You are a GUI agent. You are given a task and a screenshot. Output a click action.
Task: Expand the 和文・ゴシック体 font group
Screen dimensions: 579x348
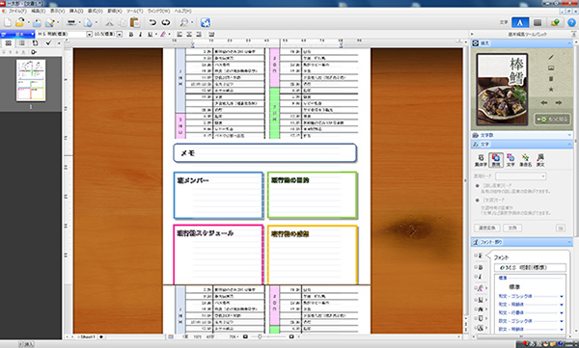click(562, 296)
